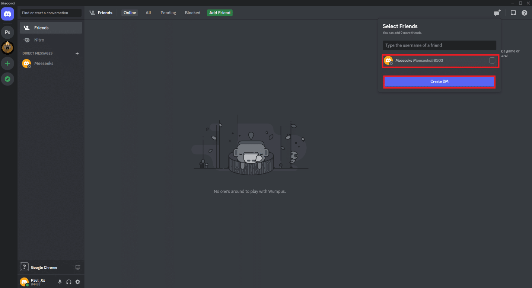Focus 'Type the username of a friend' field

click(439, 45)
